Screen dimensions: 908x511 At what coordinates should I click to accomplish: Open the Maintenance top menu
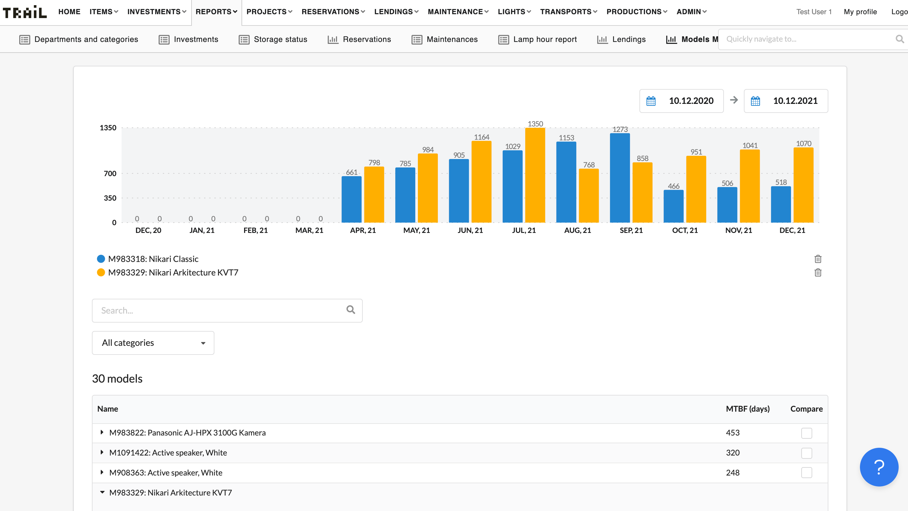(x=458, y=12)
